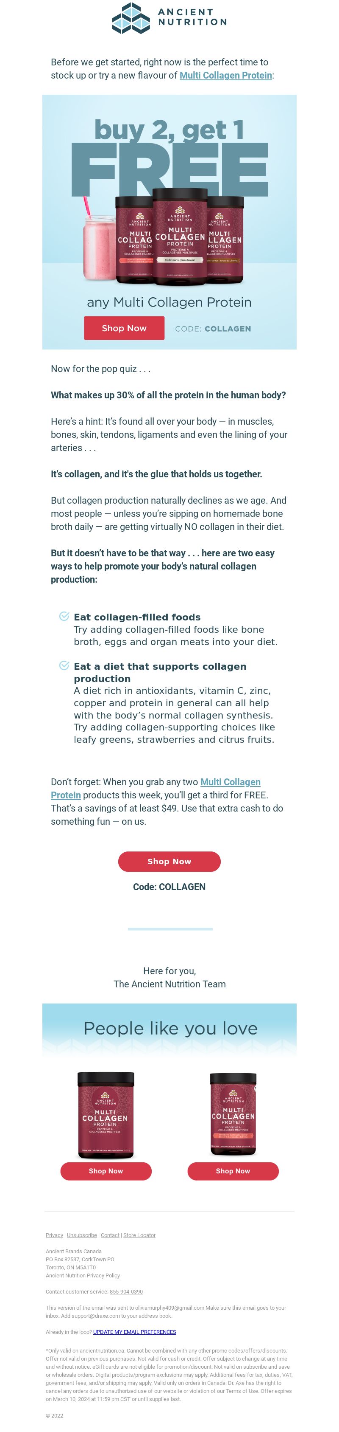Click Shop Now under the right product
The image size is (339, 1432).
point(233,1171)
